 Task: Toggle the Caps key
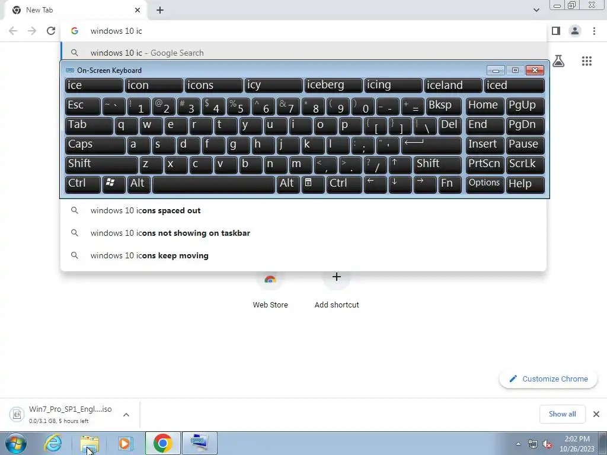[95, 145]
